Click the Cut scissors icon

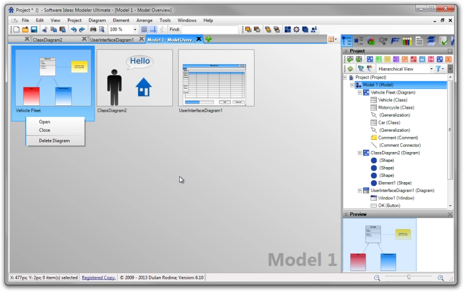45,29
